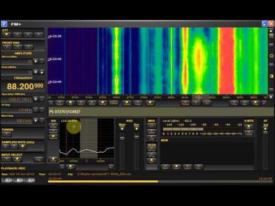Click the leftmost small button under the waterfall
275x206 pixels.
(51, 103)
